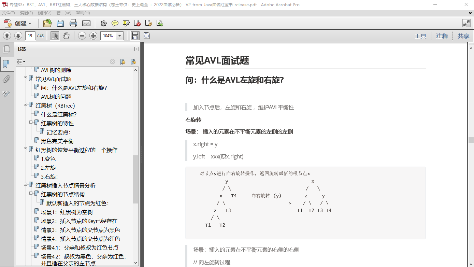Click the Open file folder icon
474x267 pixels.
point(47,23)
